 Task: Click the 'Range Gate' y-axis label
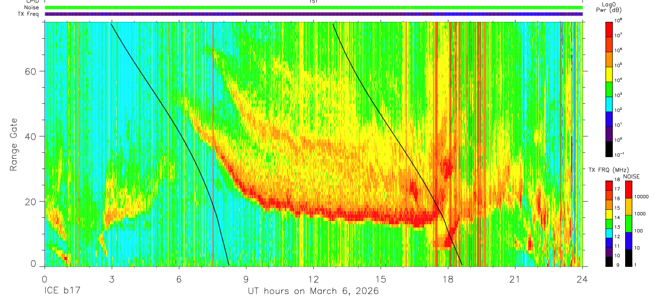click(13, 145)
